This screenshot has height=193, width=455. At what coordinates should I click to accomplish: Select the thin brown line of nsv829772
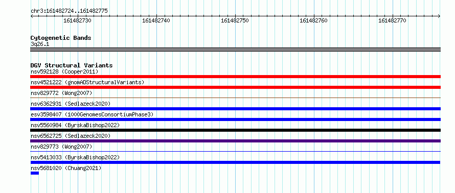pyautogui.click(x=235, y=98)
